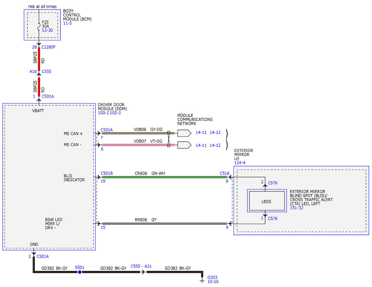Viewport: 372px width, 287px height.
Task: Open the 11-5 page reference link
Action: click(x=67, y=23)
